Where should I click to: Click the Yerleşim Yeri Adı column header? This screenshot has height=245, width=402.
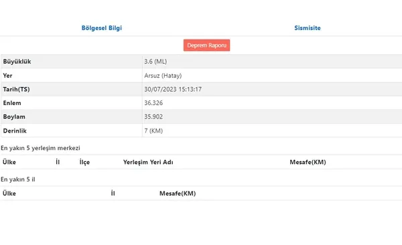(148, 162)
